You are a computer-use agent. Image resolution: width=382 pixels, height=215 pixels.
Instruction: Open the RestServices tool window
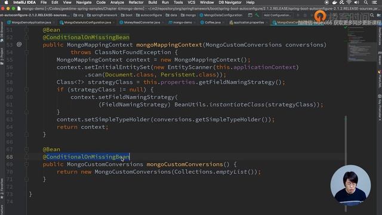(x=380, y=36)
